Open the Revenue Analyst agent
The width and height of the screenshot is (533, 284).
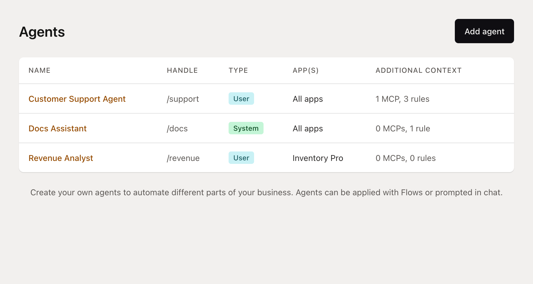click(x=61, y=158)
